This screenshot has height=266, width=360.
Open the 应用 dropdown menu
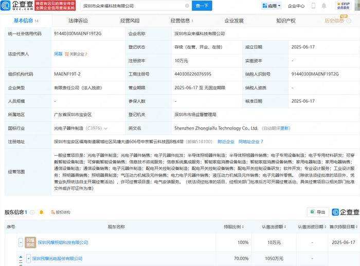click(272, 6)
